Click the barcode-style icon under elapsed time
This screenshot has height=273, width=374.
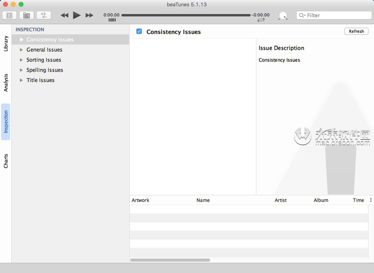112,20
